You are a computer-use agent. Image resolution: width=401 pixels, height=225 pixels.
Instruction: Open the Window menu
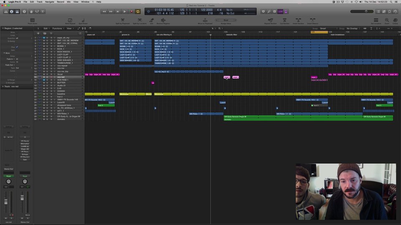[85, 2]
